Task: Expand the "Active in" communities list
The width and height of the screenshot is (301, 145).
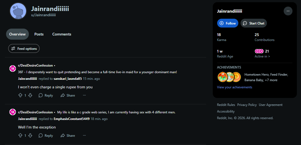Action: pos(262,56)
